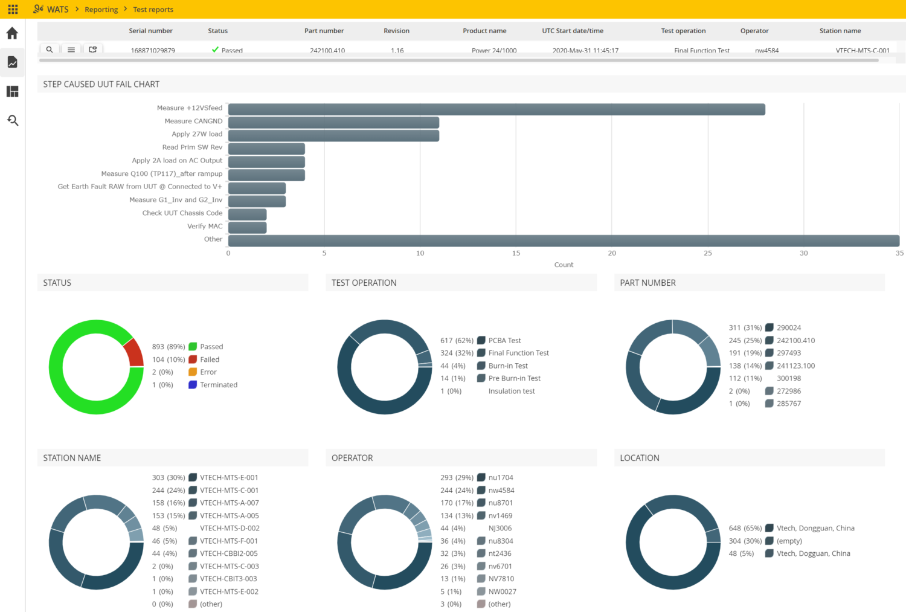The width and height of the screenshot is (906, 612).
Task: Click the Read Prim SW Rev bar
Action: tap(266, 149)
